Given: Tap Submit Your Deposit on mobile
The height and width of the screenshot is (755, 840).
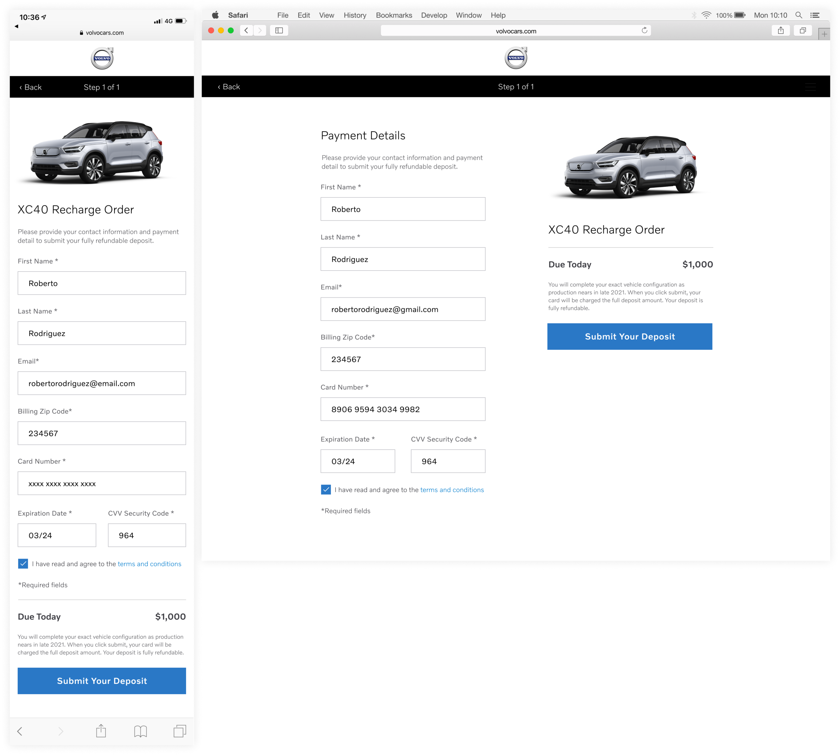Looking at the screenshot, I should 102,681.
